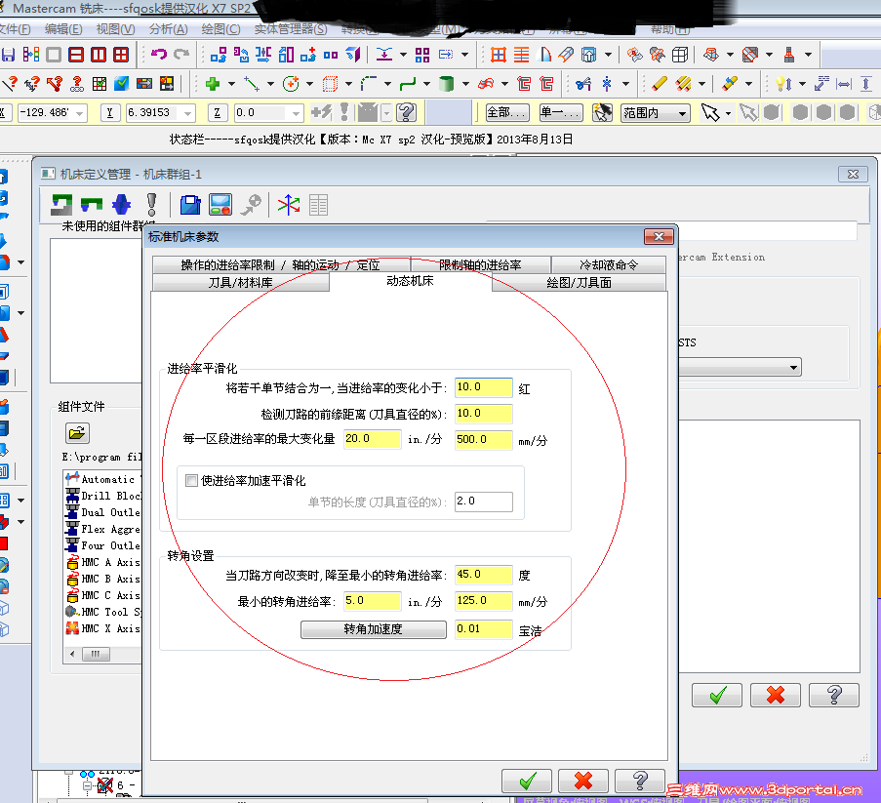Click the exclamation mark icon in machine definition toolbar
Viewport: 881px width, 803px height.
click(151, 205)
